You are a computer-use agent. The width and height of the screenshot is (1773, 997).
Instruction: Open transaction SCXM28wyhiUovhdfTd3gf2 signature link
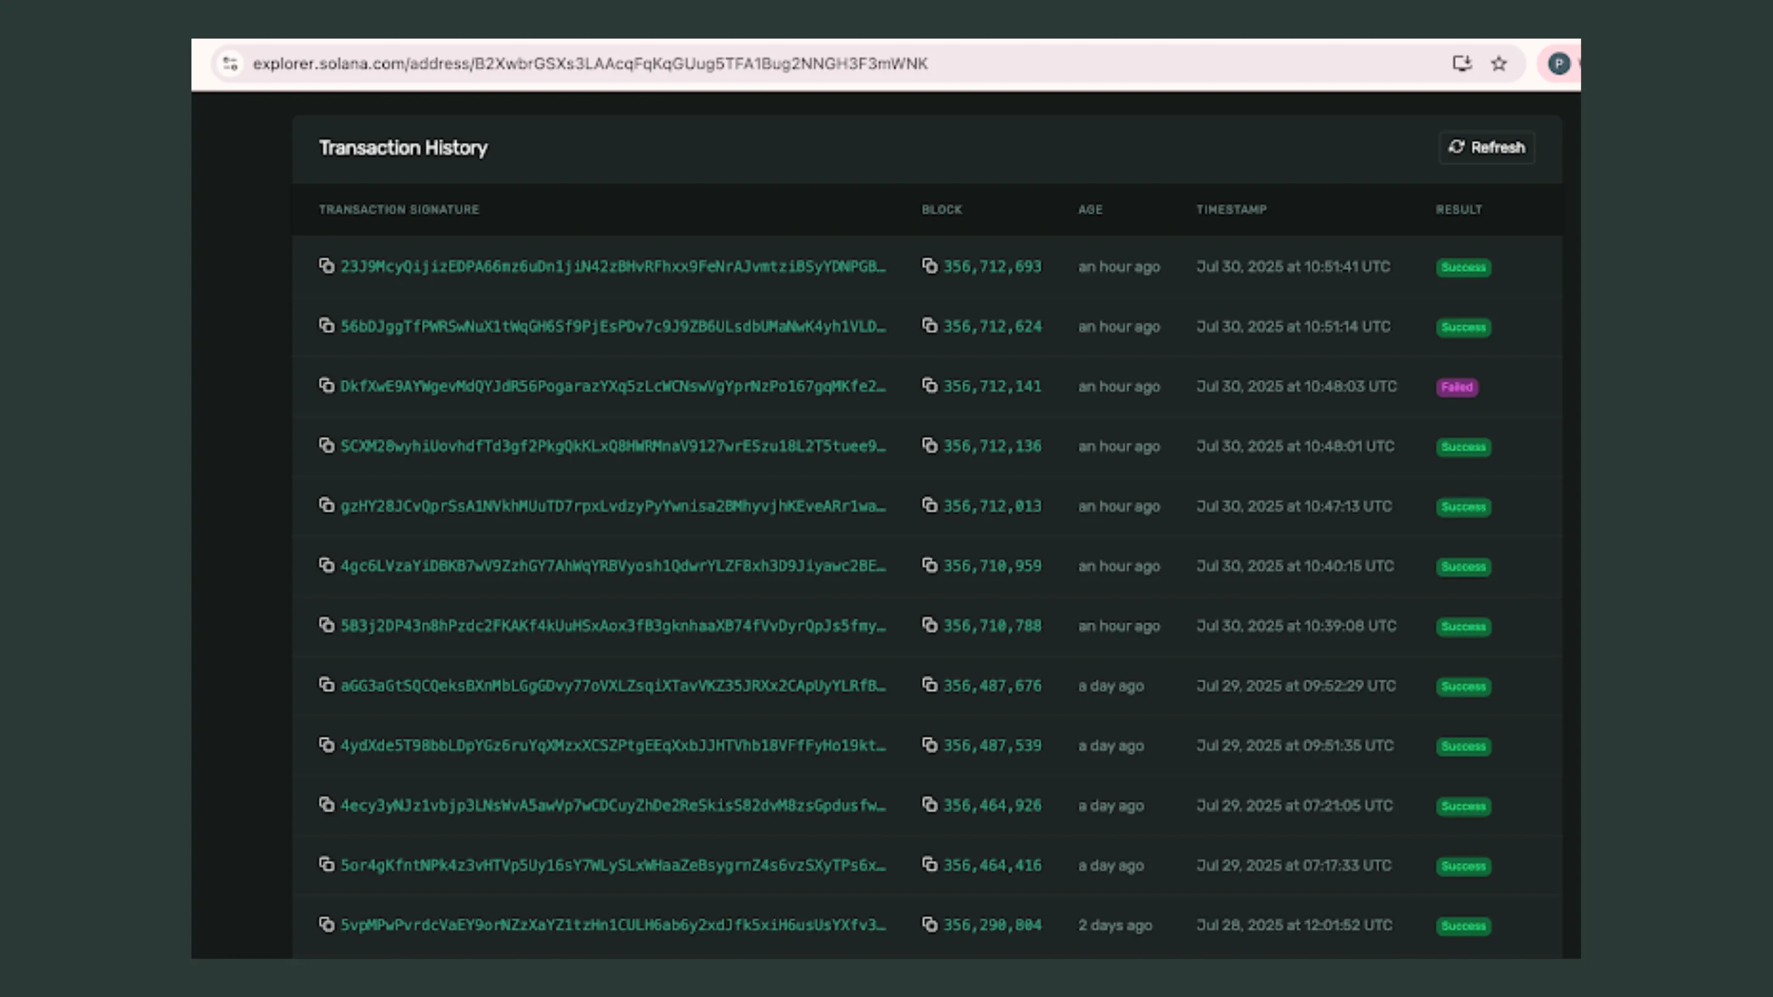613,446
